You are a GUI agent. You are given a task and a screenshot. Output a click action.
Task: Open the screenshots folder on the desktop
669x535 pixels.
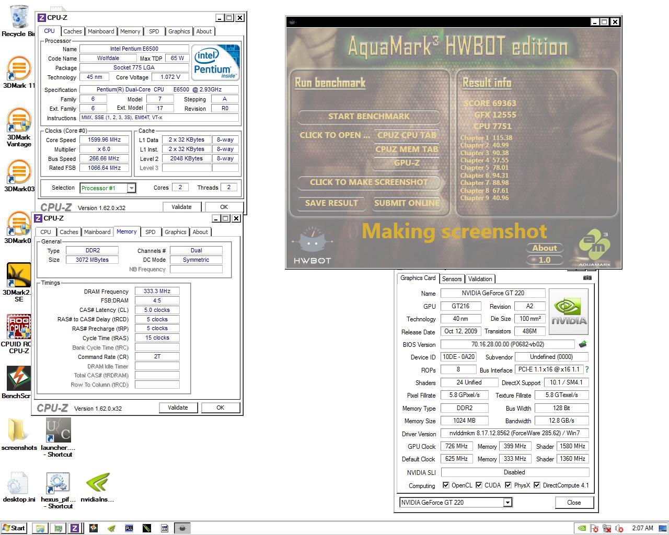(x=19, y=434)
